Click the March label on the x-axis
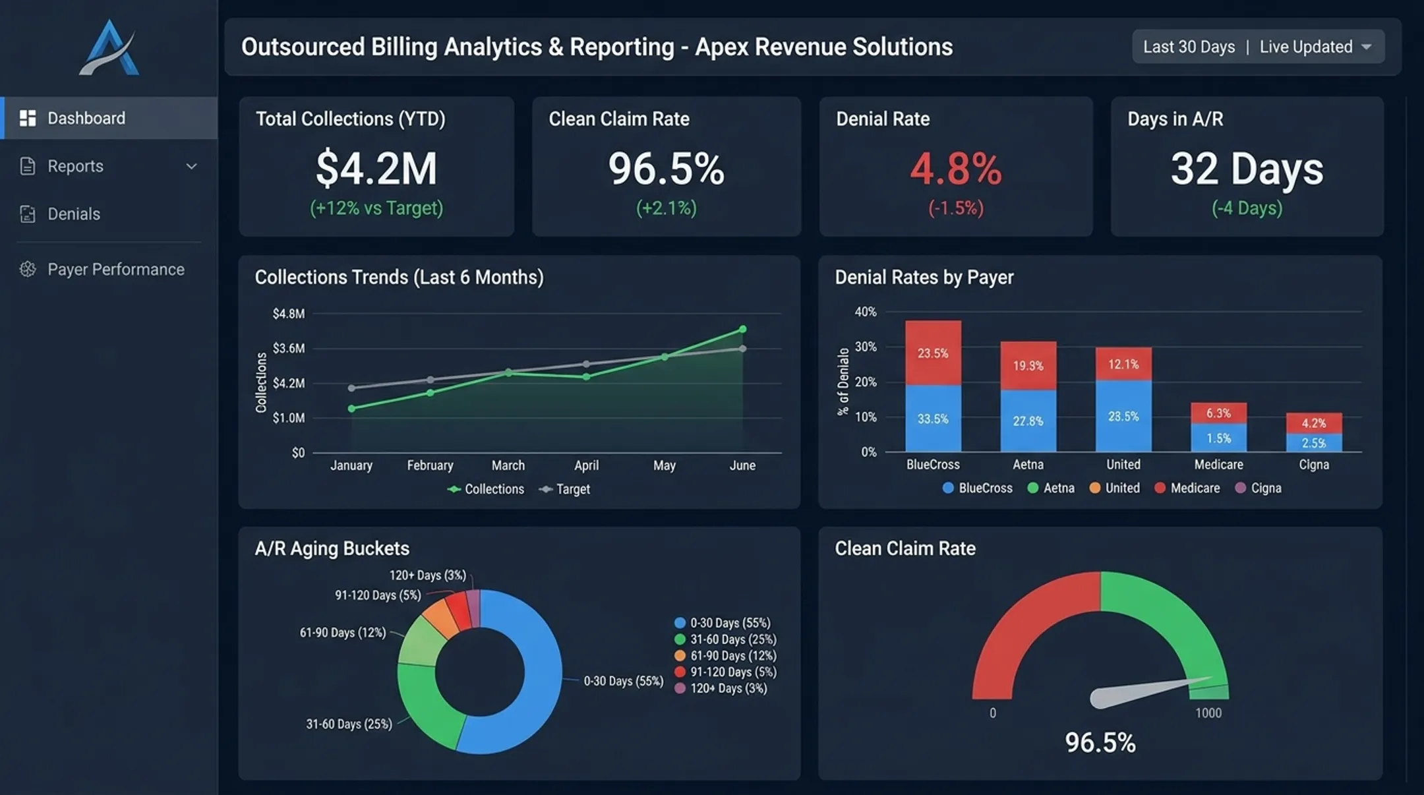 point(508,465)
